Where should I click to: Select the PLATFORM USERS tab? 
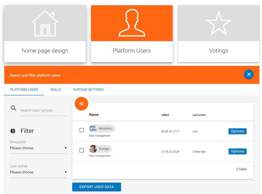tap(23, 89)
